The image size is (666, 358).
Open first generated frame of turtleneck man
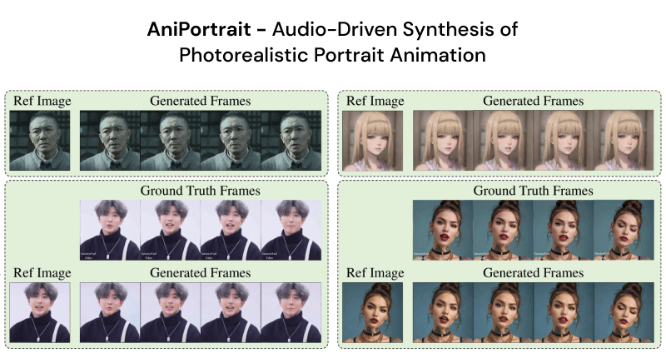109,312
